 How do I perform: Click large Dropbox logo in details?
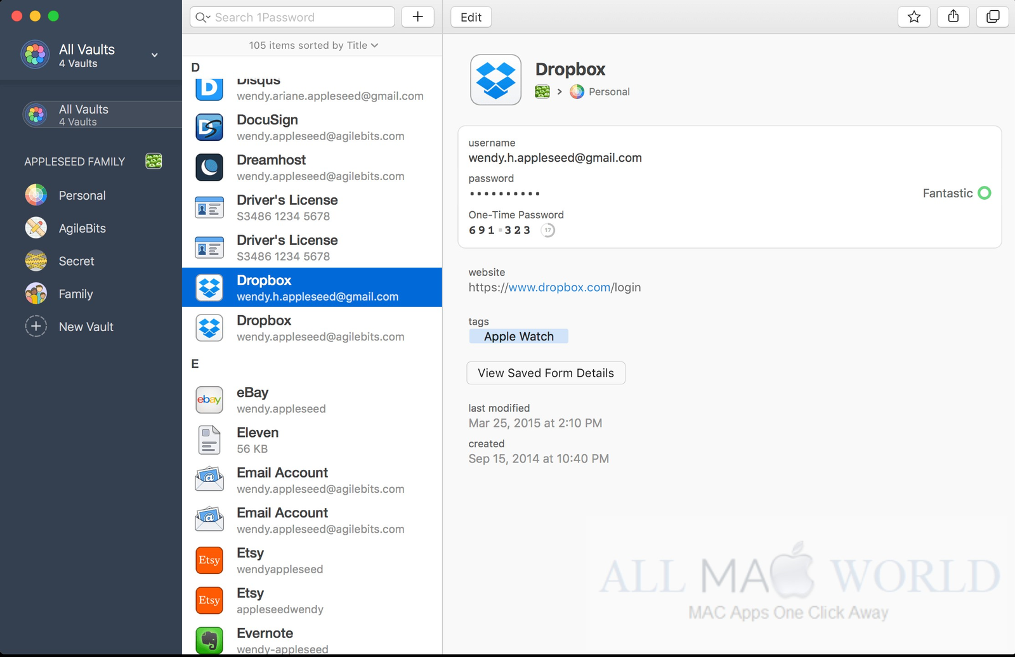coord(495,79)
